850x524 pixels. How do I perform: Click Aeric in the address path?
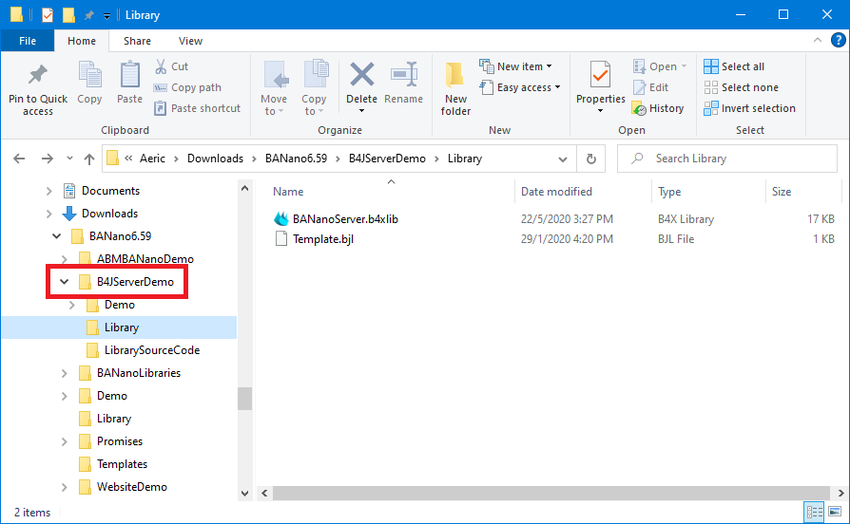coord(152,159)
